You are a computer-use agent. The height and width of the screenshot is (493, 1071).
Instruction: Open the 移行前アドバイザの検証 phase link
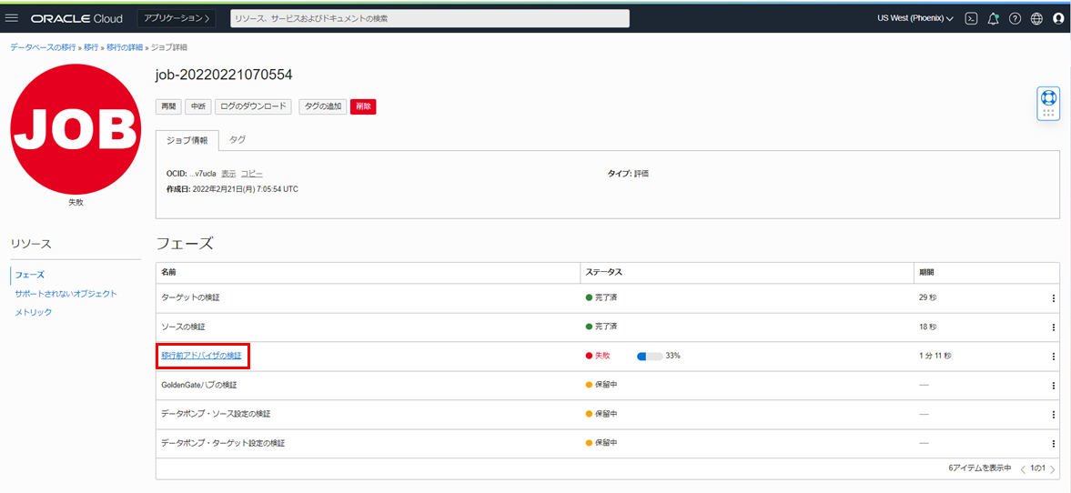[x=201, y=356]
